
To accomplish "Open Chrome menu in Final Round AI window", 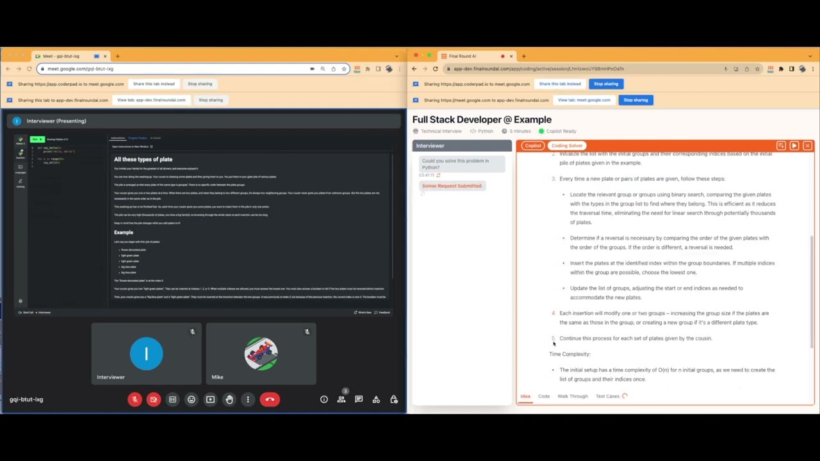I will (x=812, y=69).
